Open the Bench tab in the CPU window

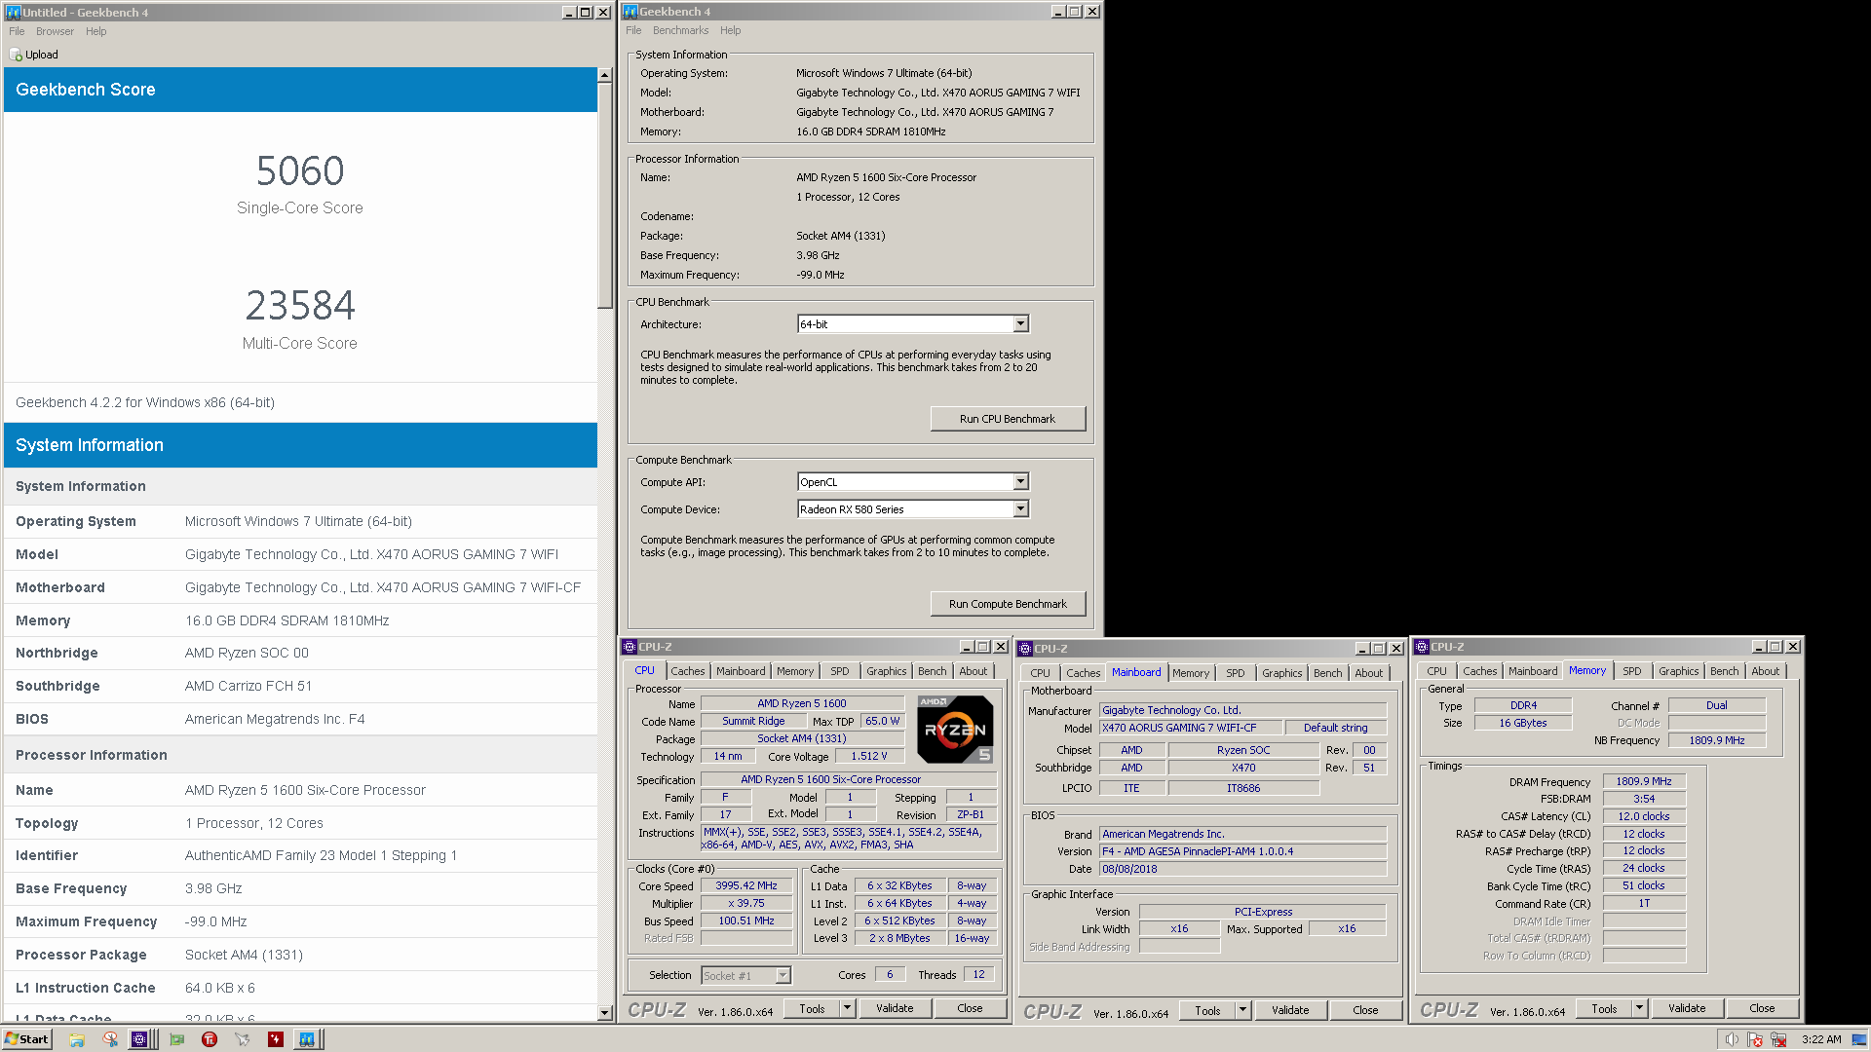(932, 671)
